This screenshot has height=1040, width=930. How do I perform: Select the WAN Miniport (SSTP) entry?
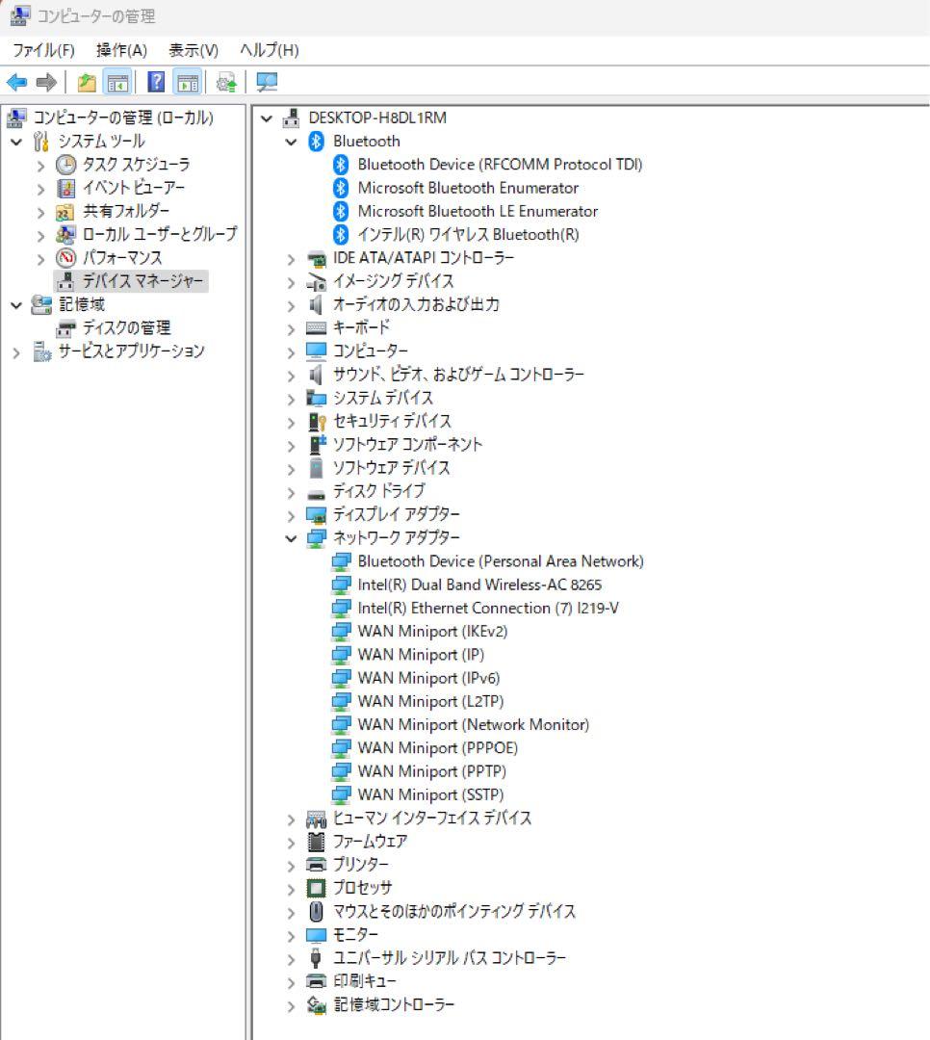(x=428, y=794)
